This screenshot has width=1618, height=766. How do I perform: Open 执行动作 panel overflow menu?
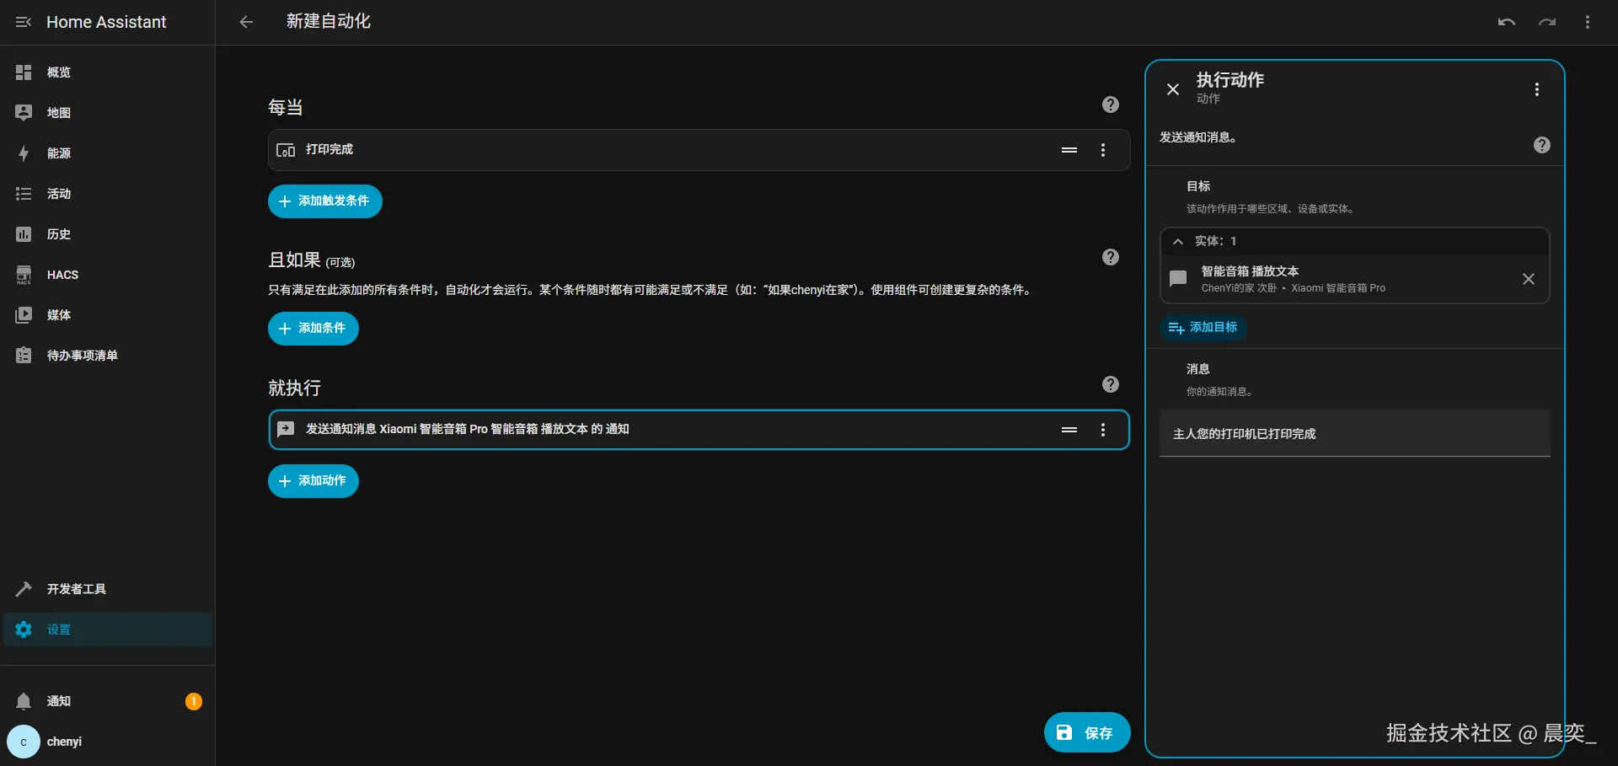[x=1536, y=89]
